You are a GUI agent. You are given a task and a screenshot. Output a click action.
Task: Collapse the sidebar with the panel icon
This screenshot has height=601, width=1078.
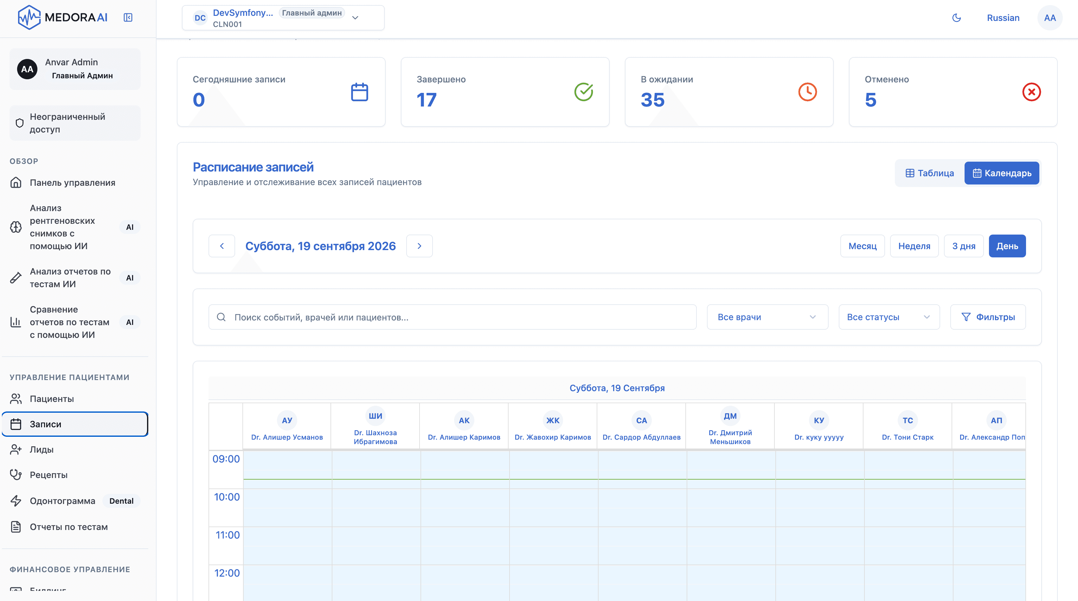128,17
